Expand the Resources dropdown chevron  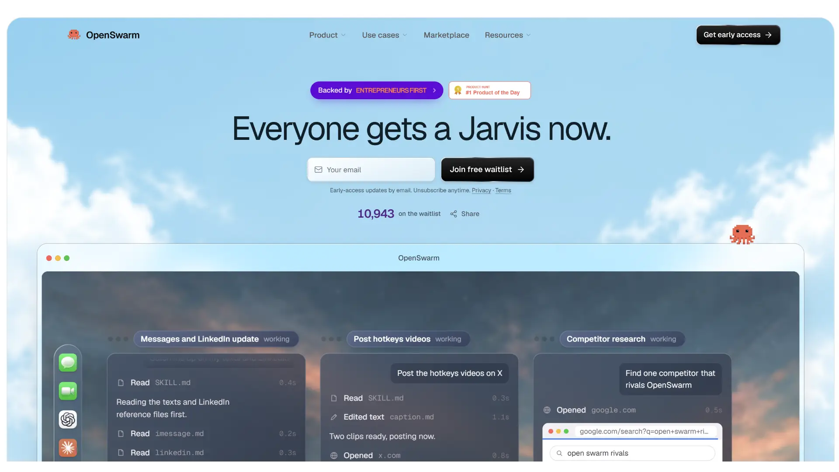point(528,35)
